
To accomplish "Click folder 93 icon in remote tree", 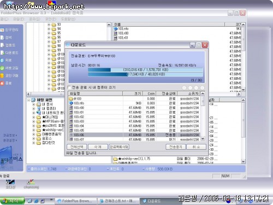I will [x=54, y=25].
